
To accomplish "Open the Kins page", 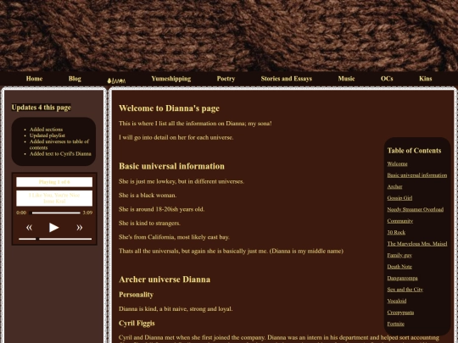I will click(x=425, y=79).
